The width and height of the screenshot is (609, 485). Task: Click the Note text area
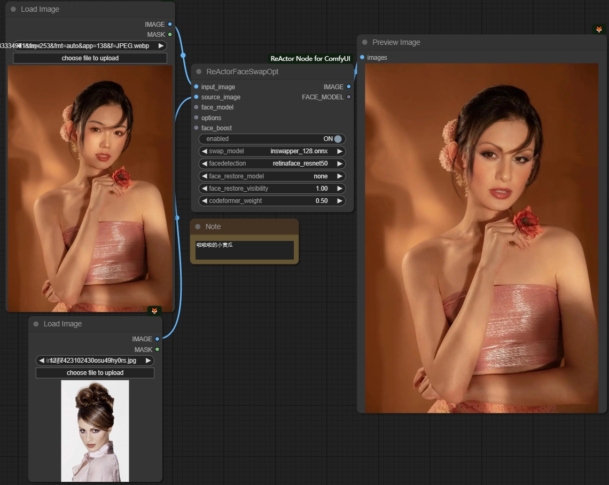click(244, 251)
